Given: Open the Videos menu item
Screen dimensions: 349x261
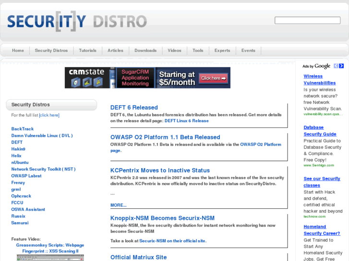Looking at the screenshot, I should (175, 50).
